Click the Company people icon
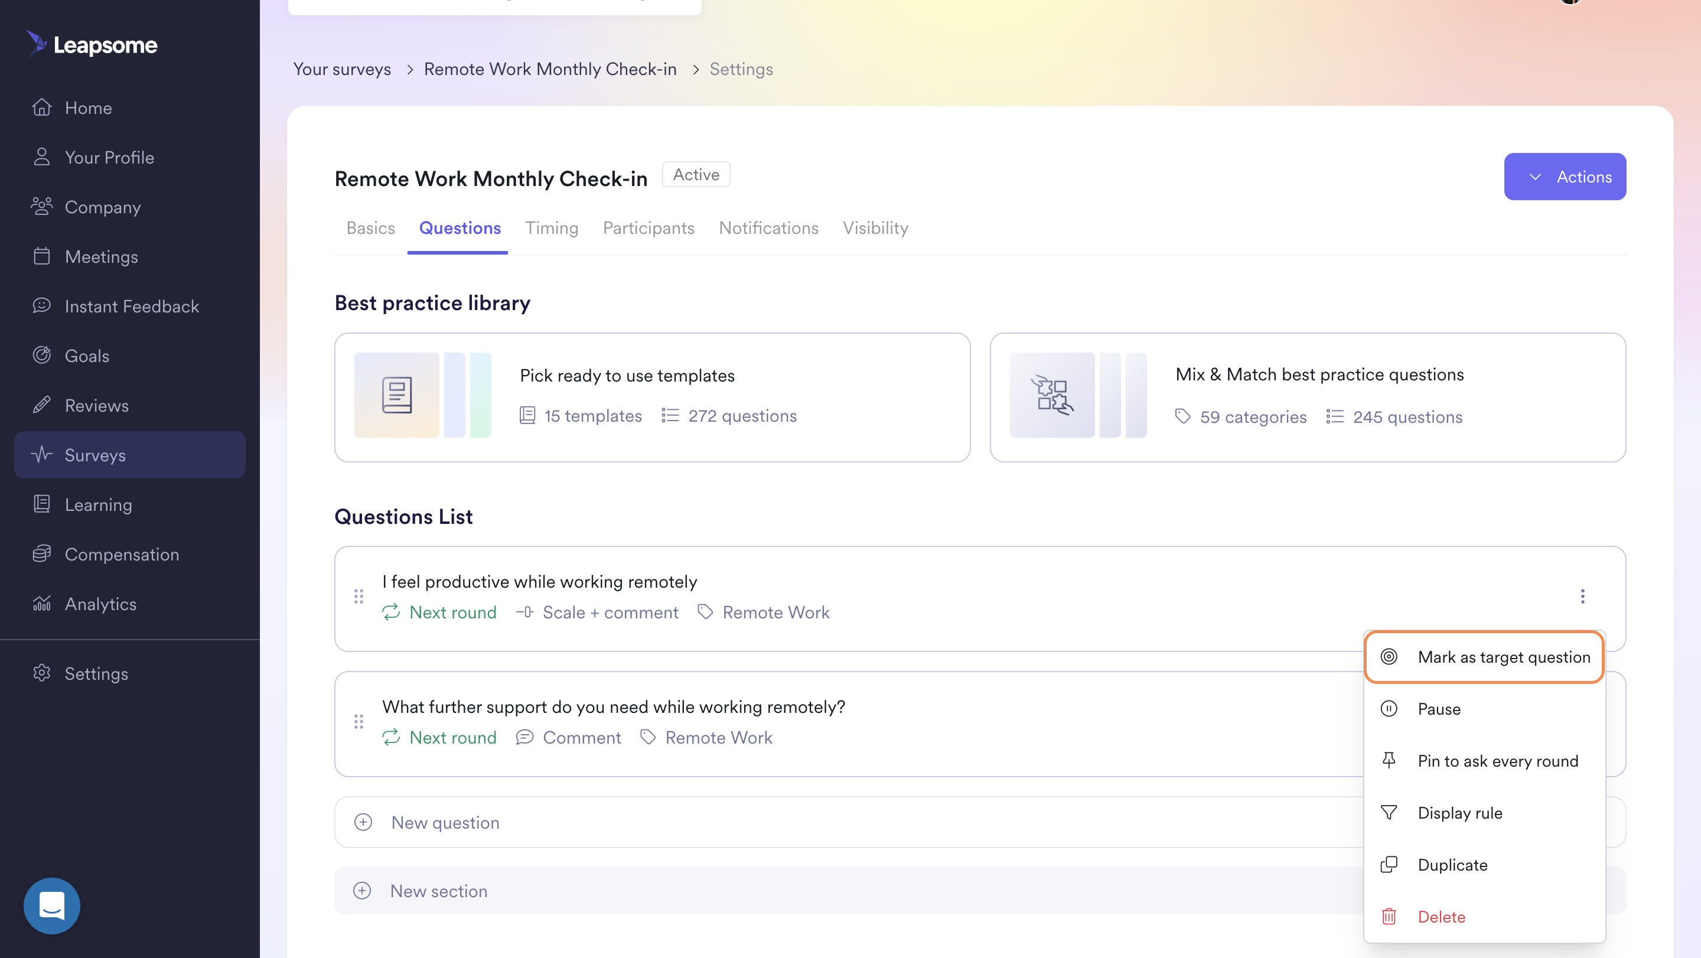The width and height of the screenshot is (1701, 958). pos(41,206)
